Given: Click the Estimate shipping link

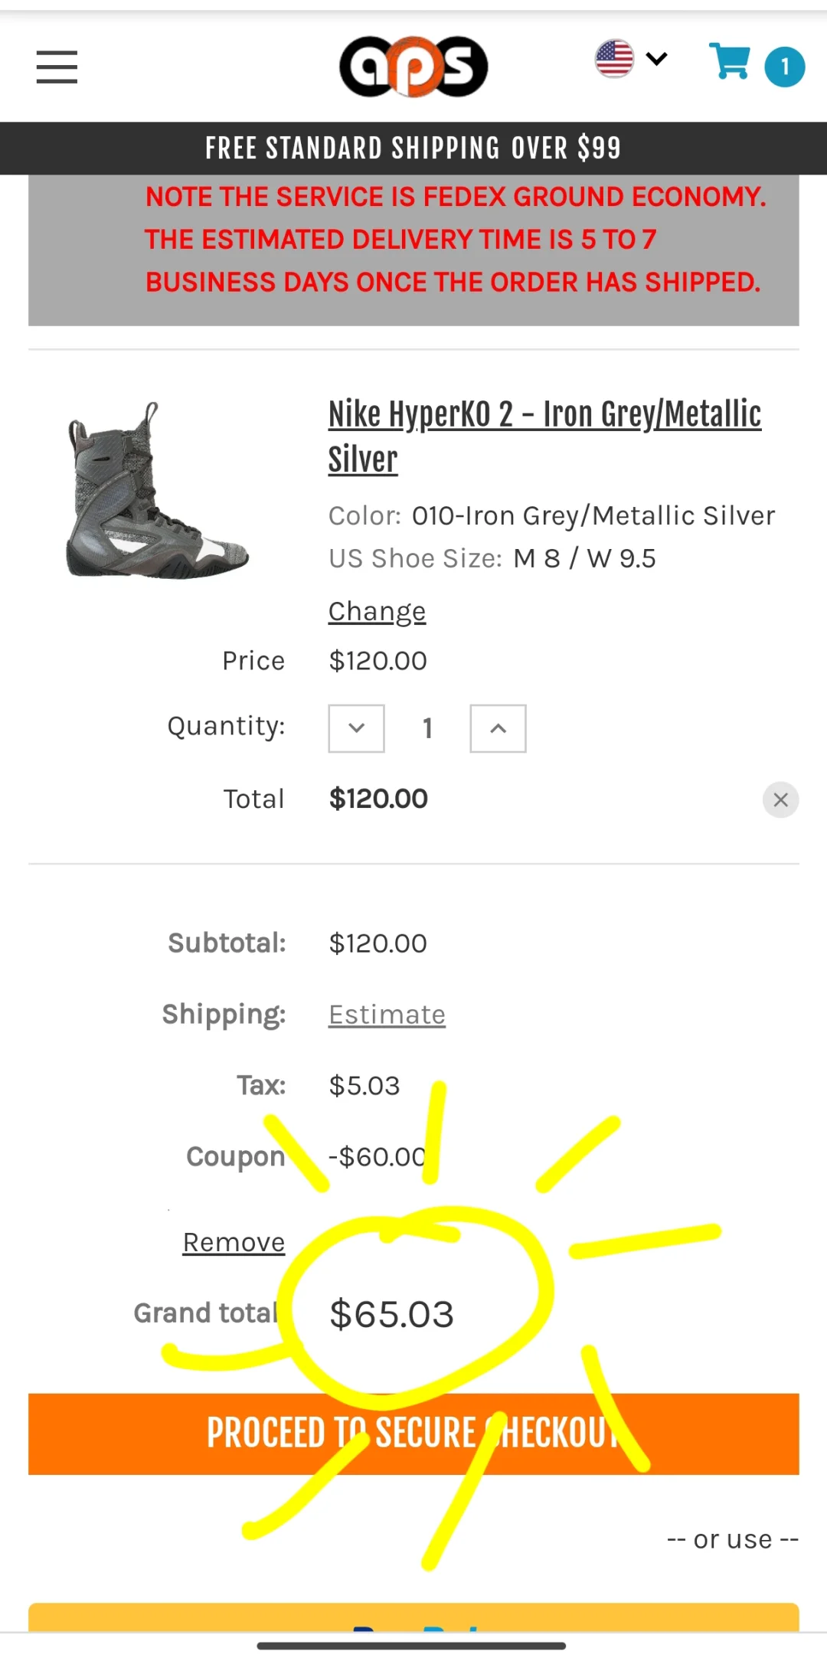Looking at the screenshot, I should (387, 1015).
